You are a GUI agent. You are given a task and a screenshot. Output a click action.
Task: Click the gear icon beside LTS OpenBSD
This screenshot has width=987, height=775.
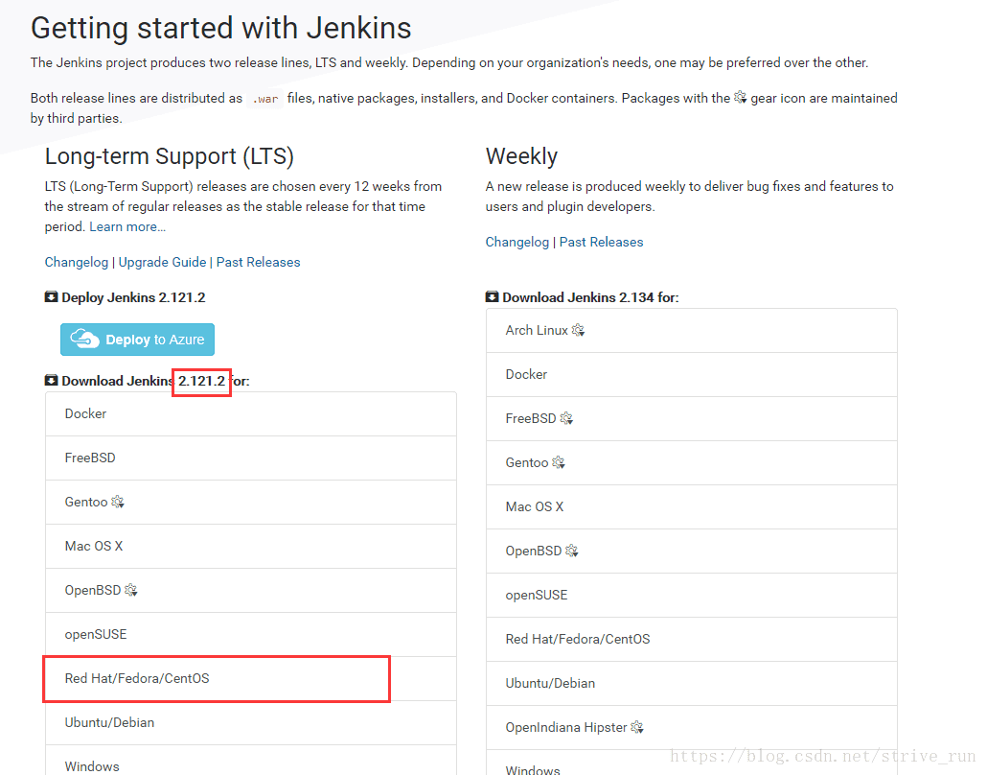[x=131, y=591]
